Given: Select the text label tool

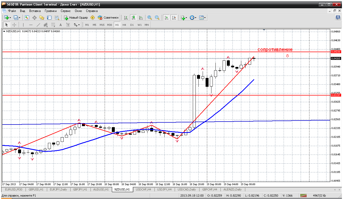Looking at the screenshot, I should 68,25.
